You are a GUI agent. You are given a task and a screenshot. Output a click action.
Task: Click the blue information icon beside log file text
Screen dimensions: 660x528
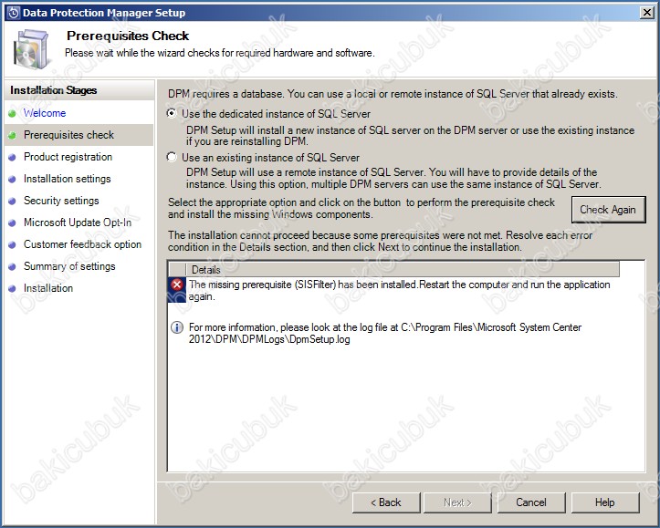point(177,327)
